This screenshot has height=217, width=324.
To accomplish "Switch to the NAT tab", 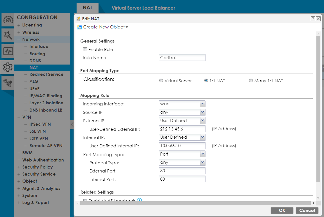I will point(88,8).
